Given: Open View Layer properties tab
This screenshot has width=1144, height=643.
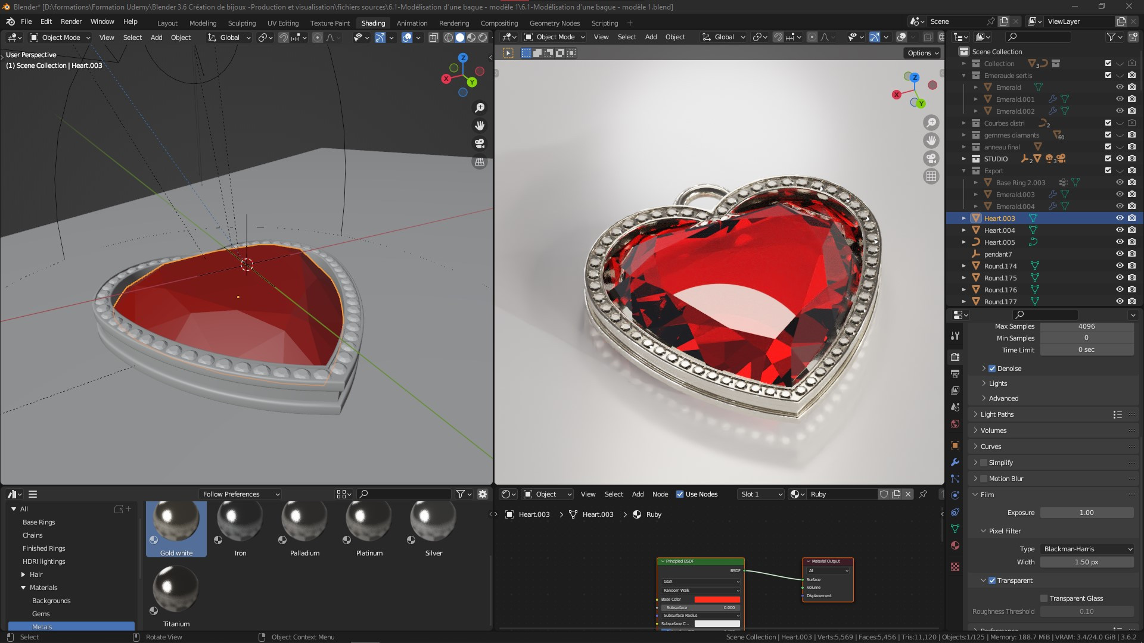Looking at the screenshot, I should (955, 390).
